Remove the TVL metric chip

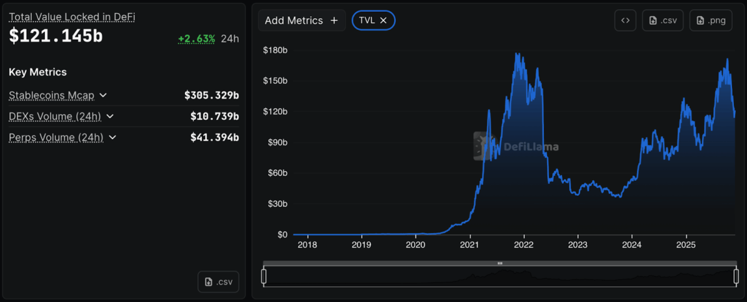[x=383, y=21]
